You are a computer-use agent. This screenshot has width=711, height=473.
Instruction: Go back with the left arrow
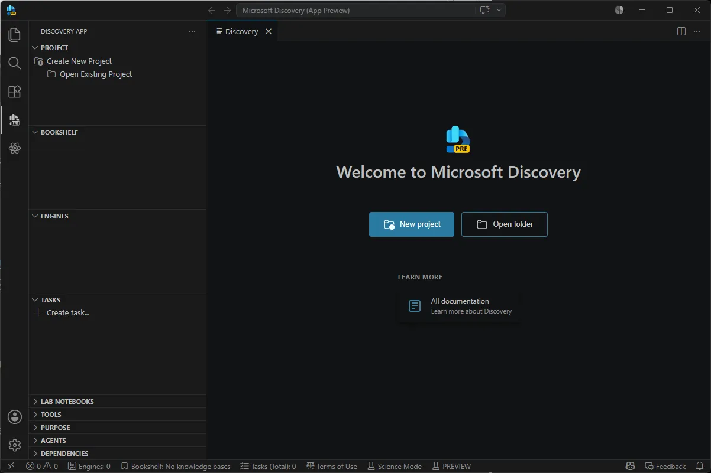pyautogui.click(x=212, y=10)
